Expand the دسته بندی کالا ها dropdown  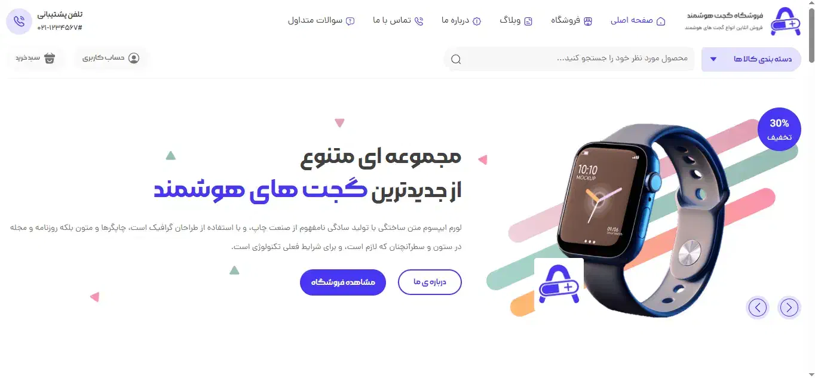[751, 59]
